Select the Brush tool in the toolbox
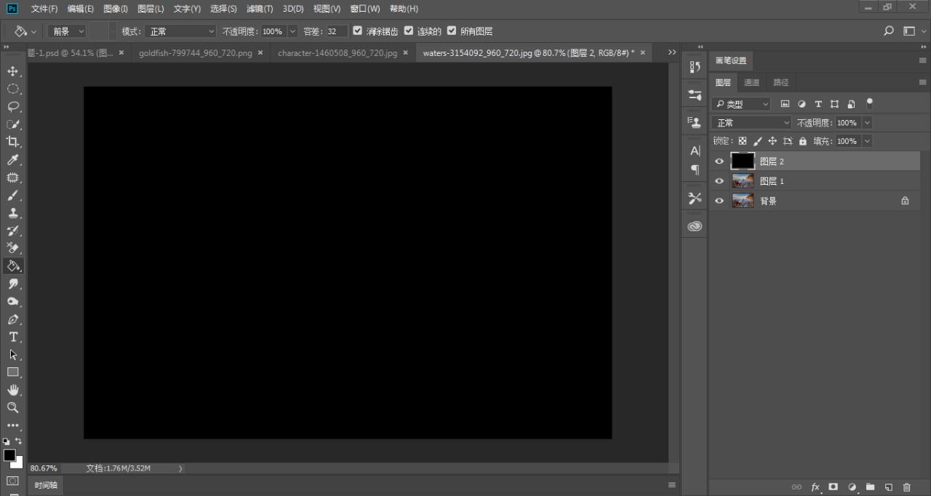This screenshot has height=496, width=931. pyautogui.click(x=12, y=196)
